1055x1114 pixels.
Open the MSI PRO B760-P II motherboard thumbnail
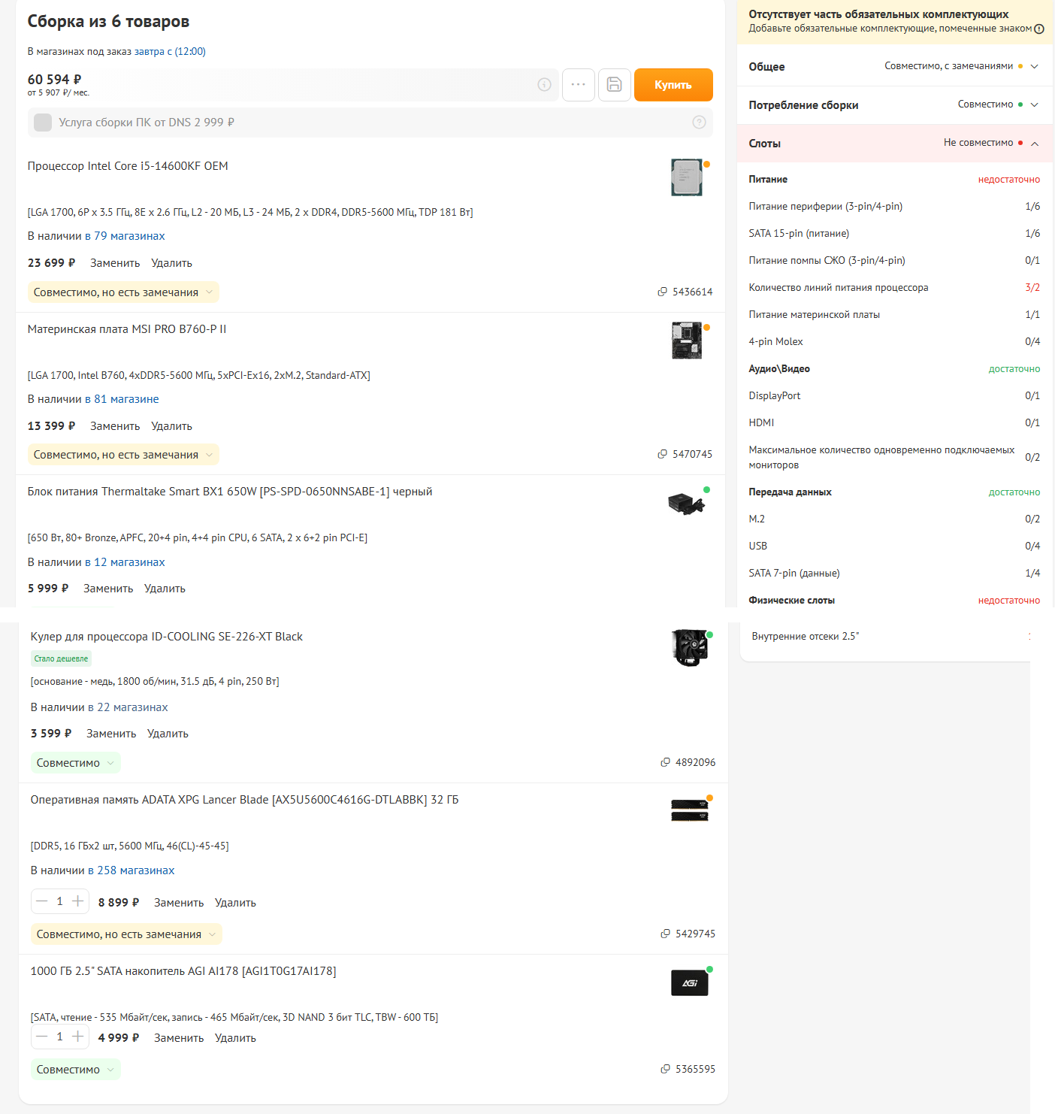pos(687,341)
